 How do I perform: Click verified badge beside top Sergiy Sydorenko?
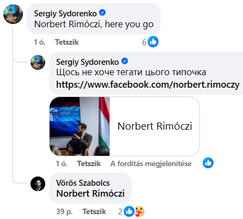[102, 13]
